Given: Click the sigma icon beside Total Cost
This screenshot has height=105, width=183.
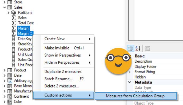Looking at the screenshot, I should (14, 23).
